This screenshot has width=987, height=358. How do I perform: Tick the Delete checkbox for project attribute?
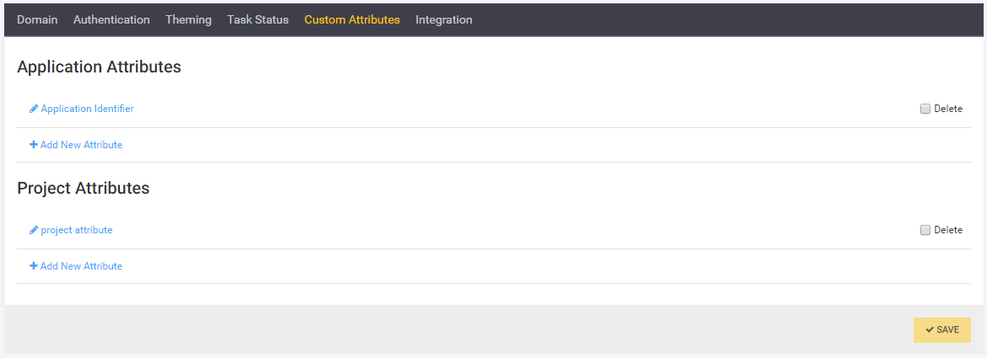coord(925,230)
